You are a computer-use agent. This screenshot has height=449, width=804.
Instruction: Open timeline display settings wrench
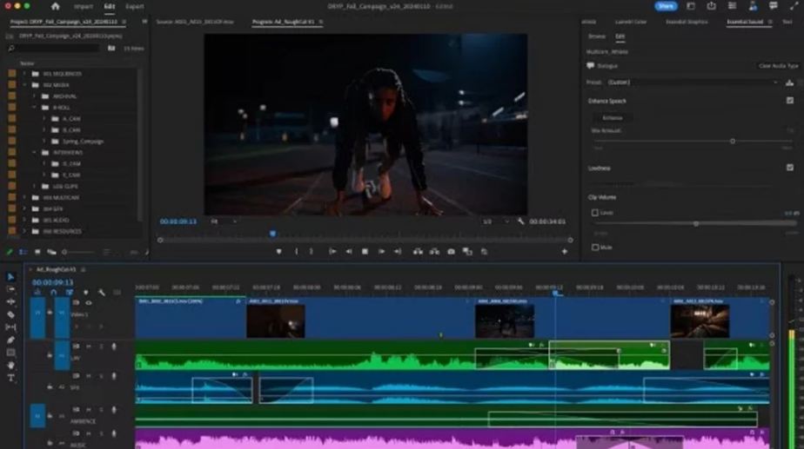tap(102, 293)
